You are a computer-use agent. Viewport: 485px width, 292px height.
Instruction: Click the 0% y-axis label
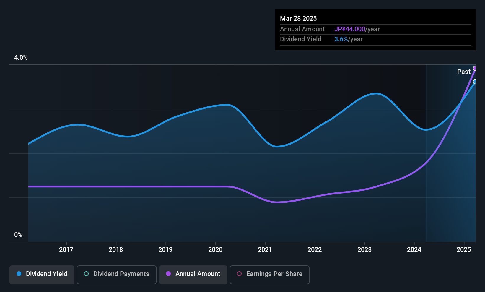[x=18, y=235]
